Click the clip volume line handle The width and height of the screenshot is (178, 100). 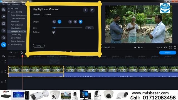pyautogui.click(x=8, y=74)
